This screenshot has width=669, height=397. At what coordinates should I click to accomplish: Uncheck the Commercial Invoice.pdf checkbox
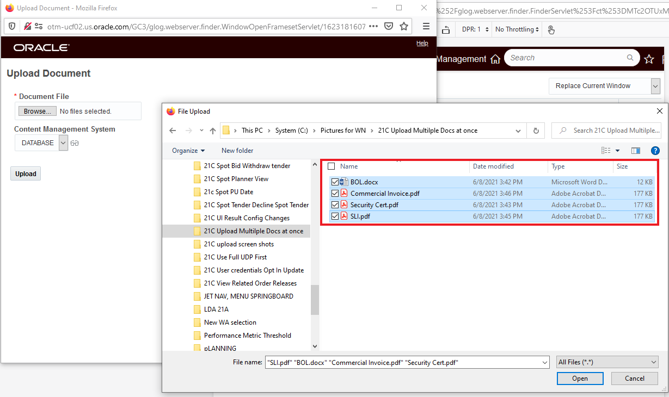click(x=335, y=194)
